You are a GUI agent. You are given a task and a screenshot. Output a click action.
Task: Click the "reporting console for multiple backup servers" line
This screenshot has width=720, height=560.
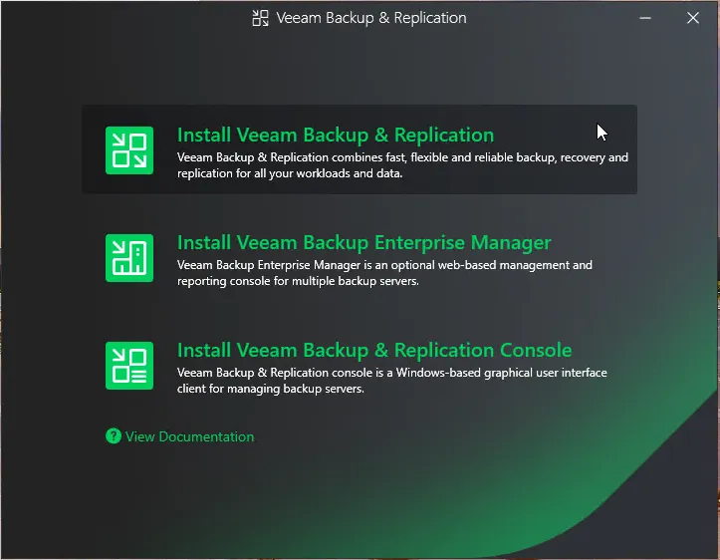(298, 281)
